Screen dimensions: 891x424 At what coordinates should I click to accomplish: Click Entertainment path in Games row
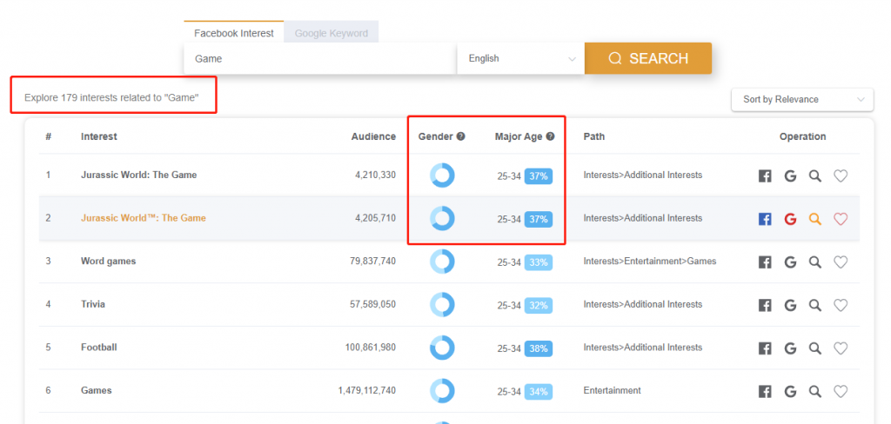coord(612,390)
